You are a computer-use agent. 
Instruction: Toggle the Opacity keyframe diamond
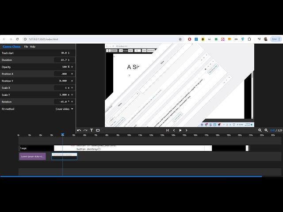coord(72,67)
